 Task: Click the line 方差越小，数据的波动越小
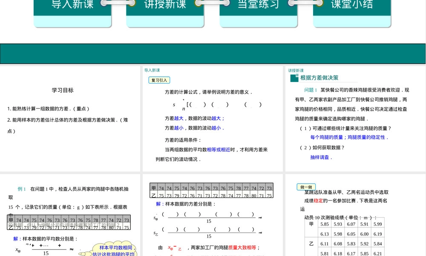click(x=195, y=128)
